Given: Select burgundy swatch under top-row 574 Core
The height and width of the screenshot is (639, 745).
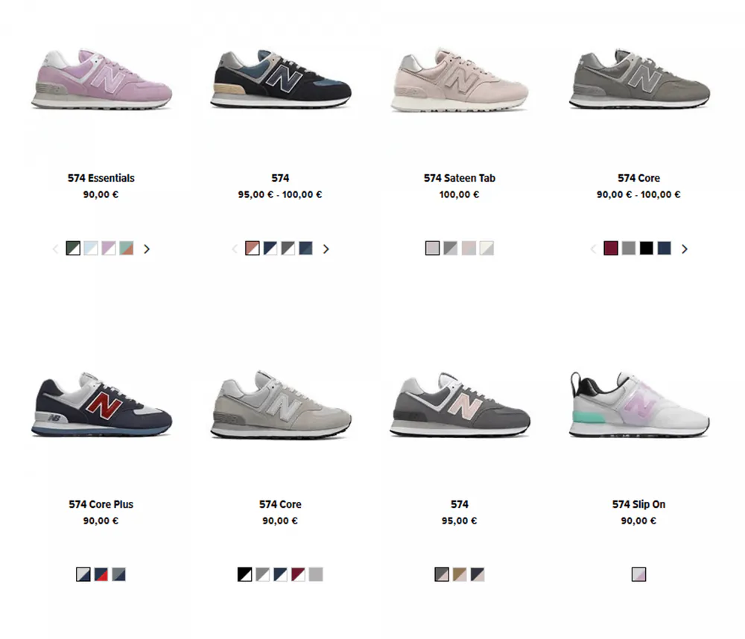Looking at the screenshot, I should point(611,248).
